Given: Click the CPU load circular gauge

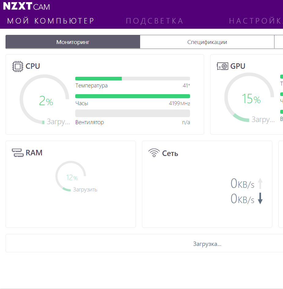Looking at the screenshot, I should click(44, 99).
